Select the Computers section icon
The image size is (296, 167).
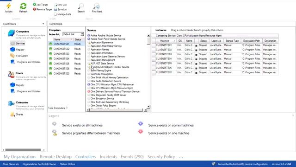point(11,33)
